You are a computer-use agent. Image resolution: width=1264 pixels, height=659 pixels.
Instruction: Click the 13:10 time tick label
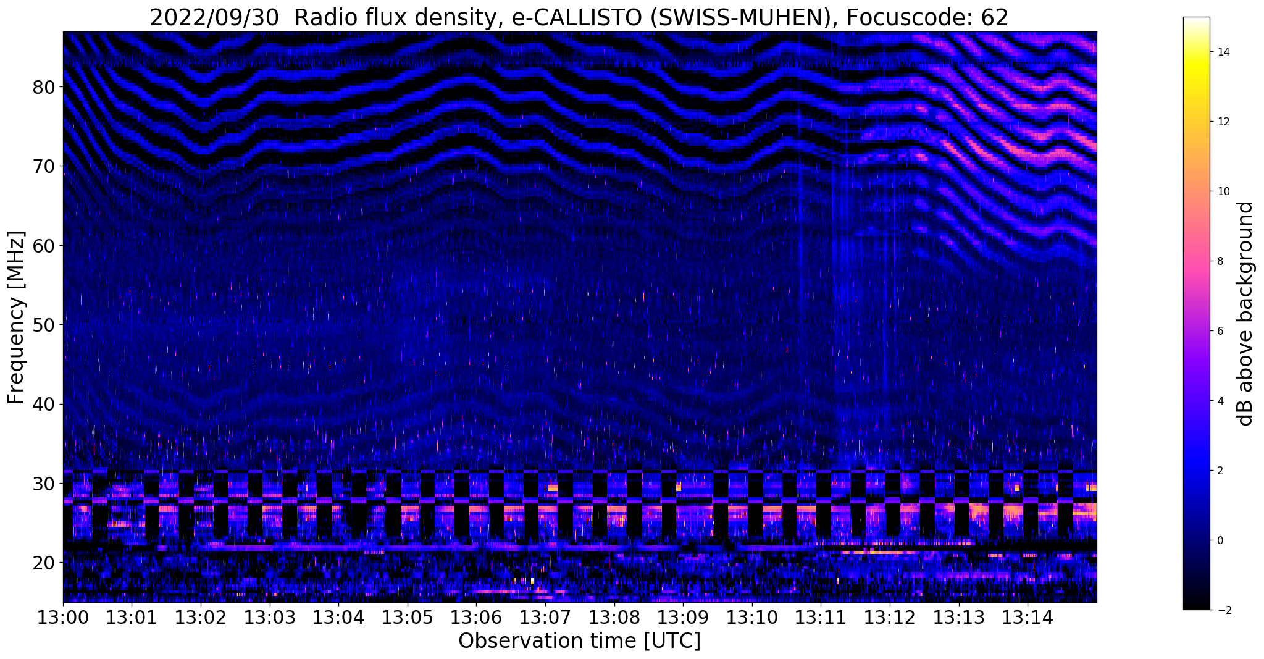coord(752,617)
